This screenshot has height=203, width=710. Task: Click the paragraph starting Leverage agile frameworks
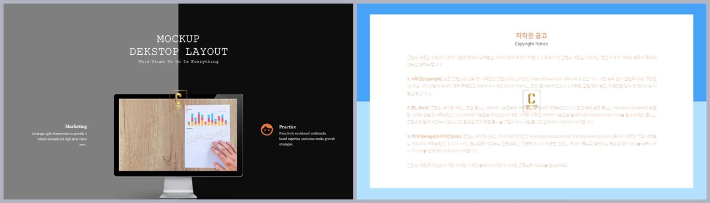59,139
